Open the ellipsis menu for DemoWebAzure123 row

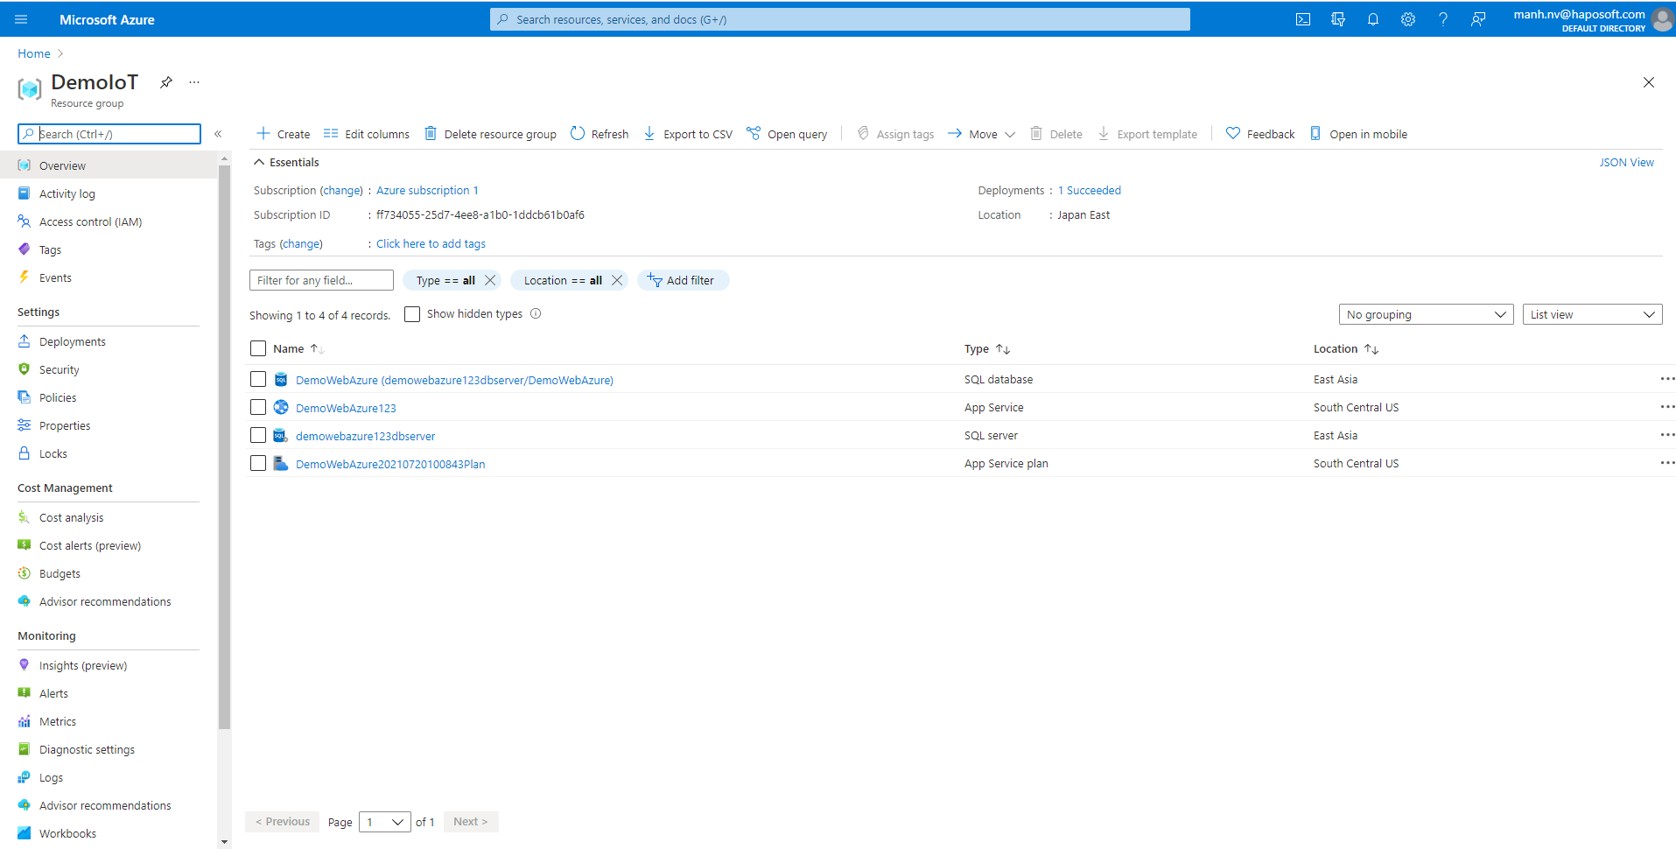click(x=1667, y=407)
